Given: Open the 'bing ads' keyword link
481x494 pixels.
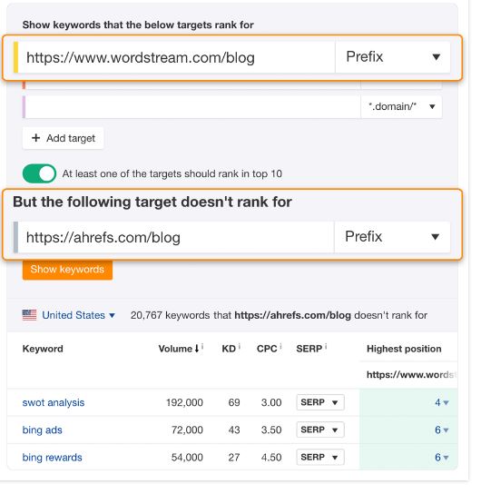Looking at the screenshot, I should 42,430.
